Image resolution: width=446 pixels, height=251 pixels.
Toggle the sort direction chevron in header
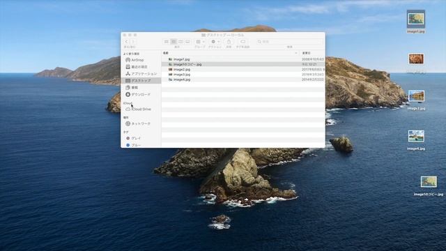coord(296,53)
